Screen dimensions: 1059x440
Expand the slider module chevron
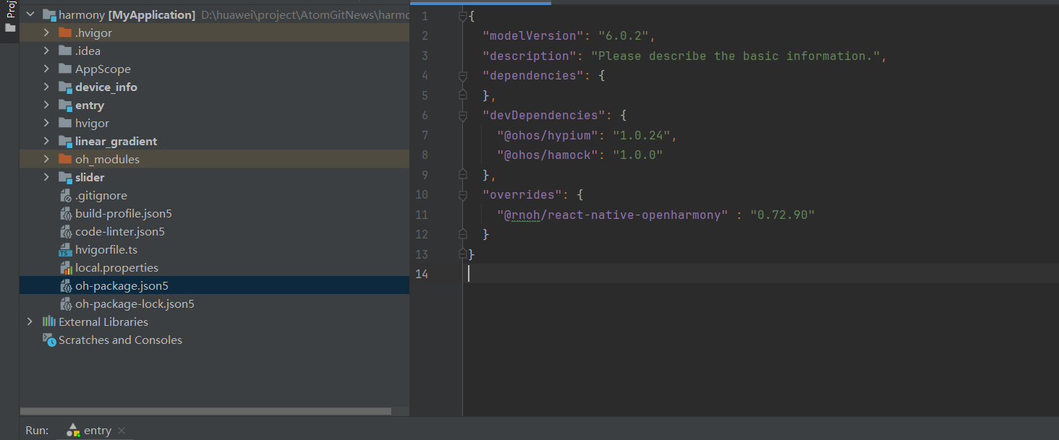46,177
